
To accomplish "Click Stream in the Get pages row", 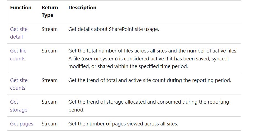I will pyautogui.click(x=49, y=124).
